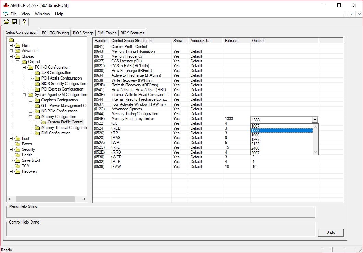Click the tree scrollbar left arrow
This screenshot has height=253, width=363.
click(x=10, y=199)
